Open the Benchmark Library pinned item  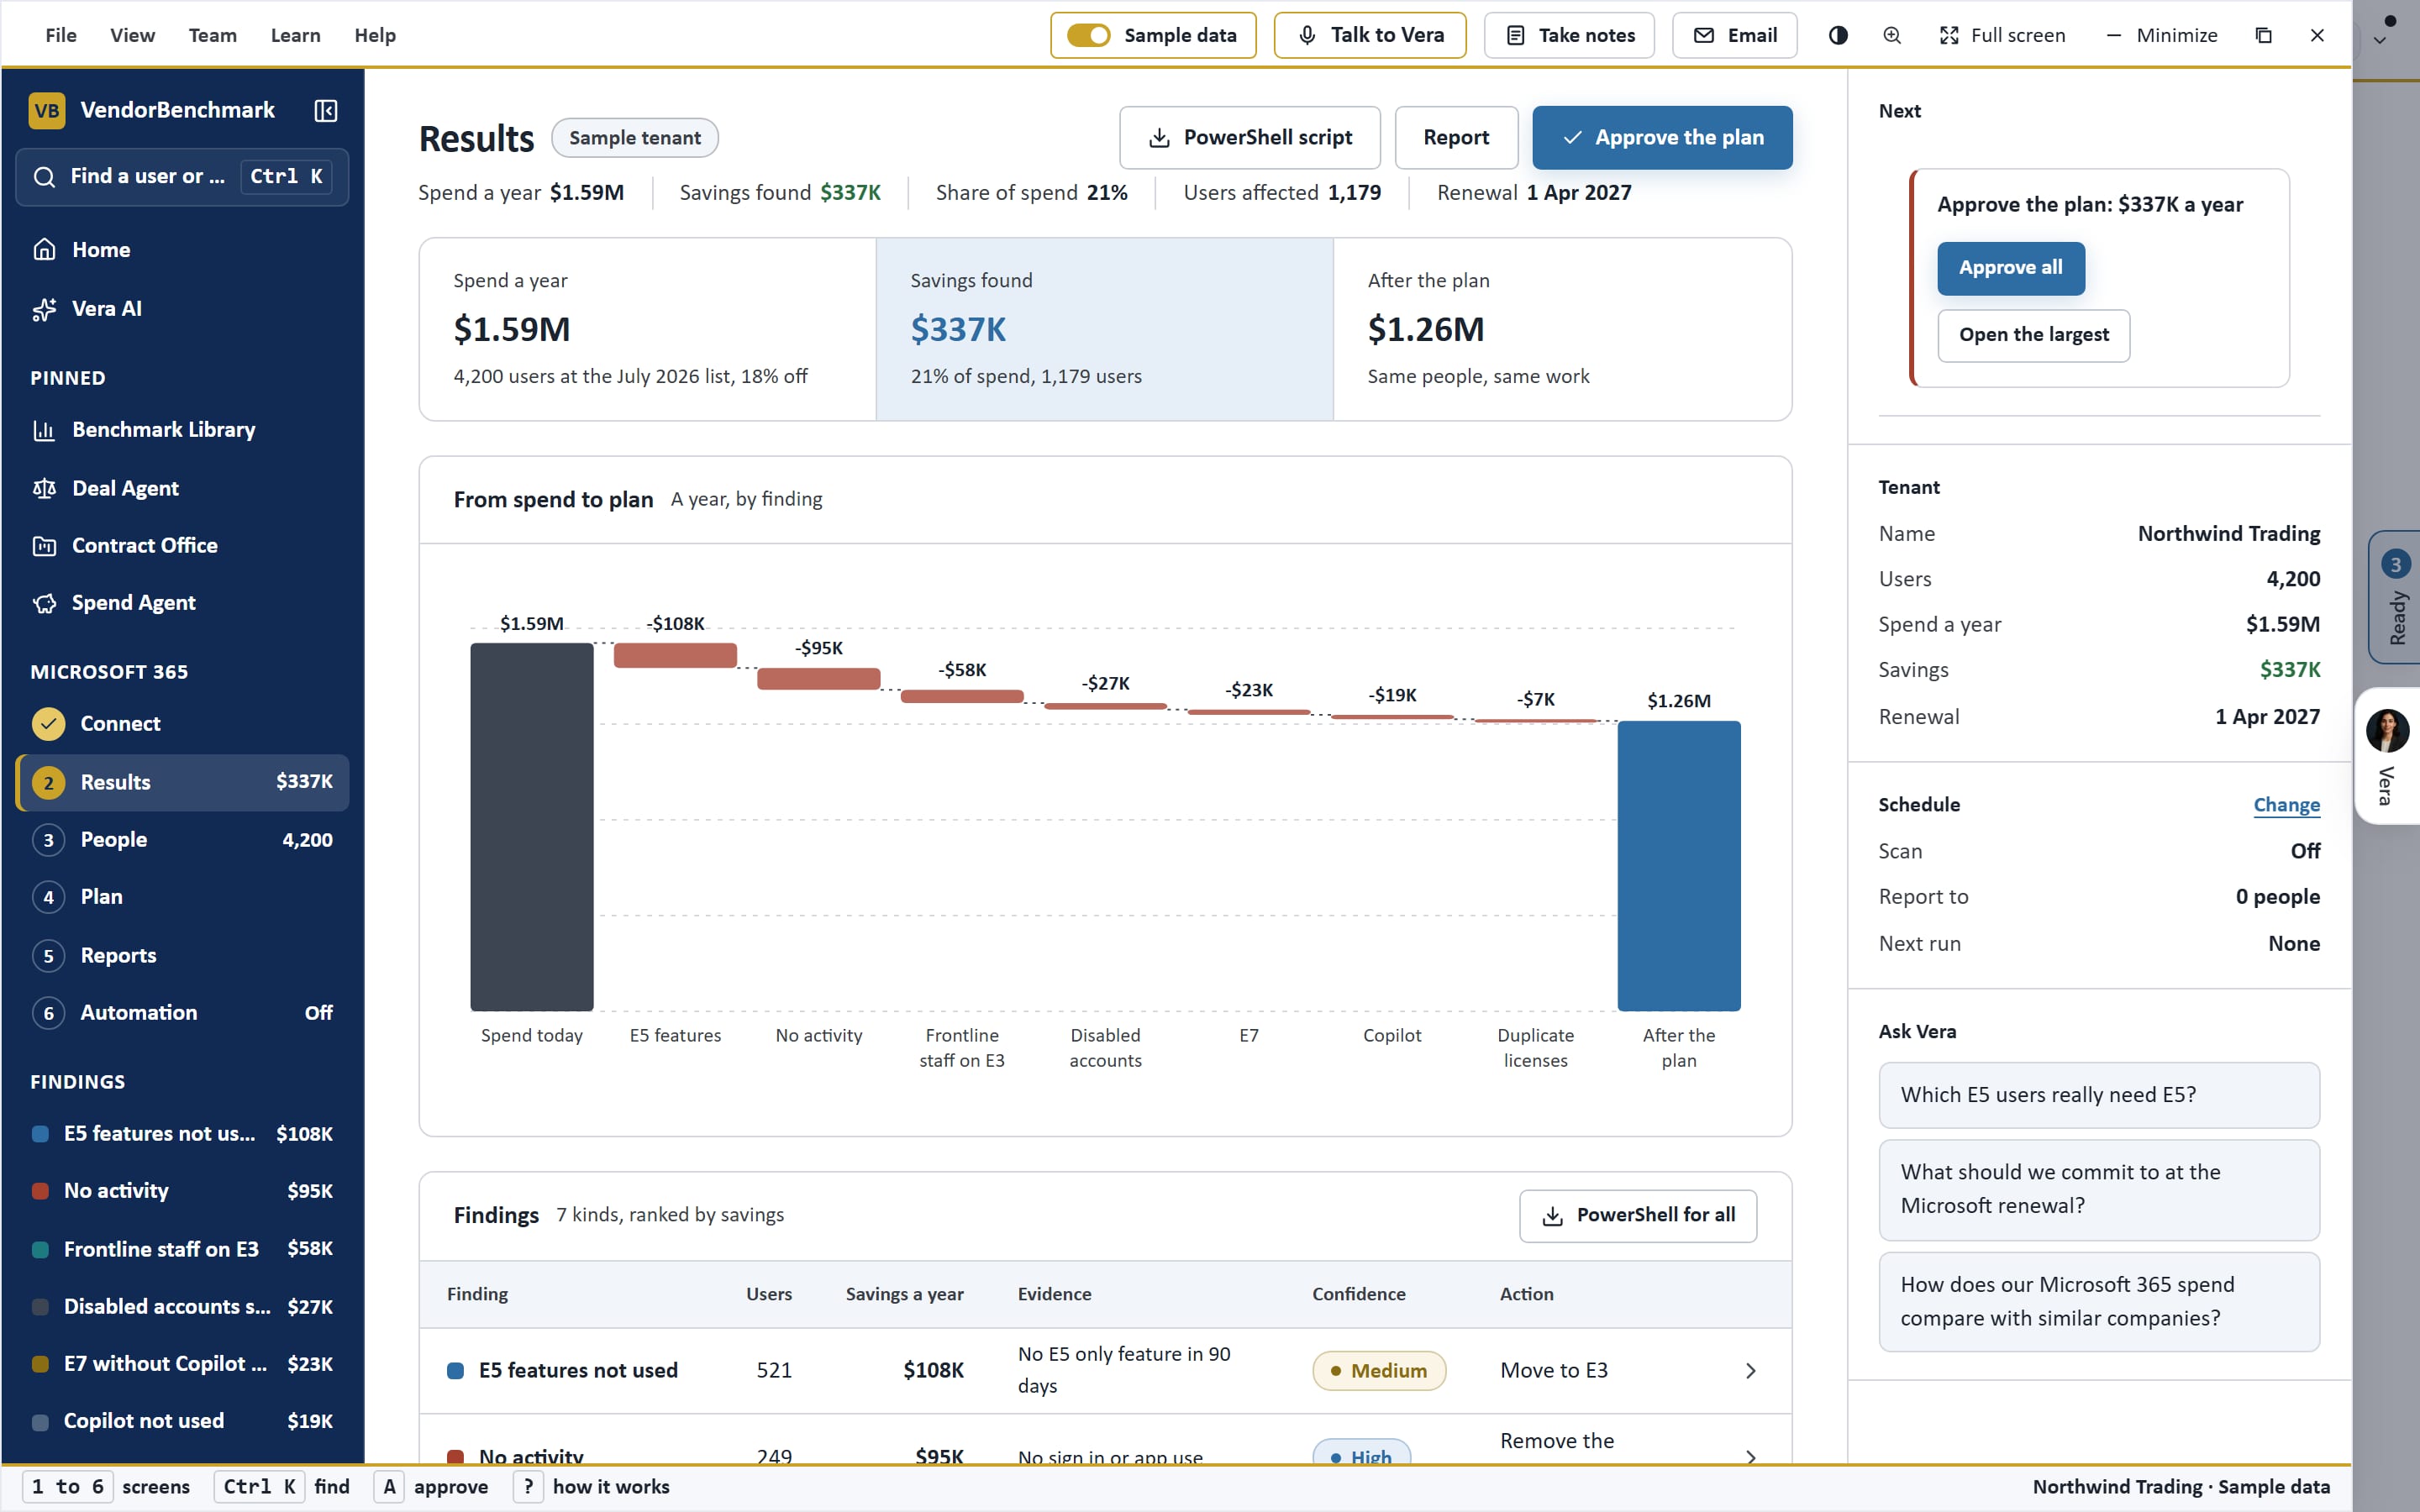coord(182,429)
